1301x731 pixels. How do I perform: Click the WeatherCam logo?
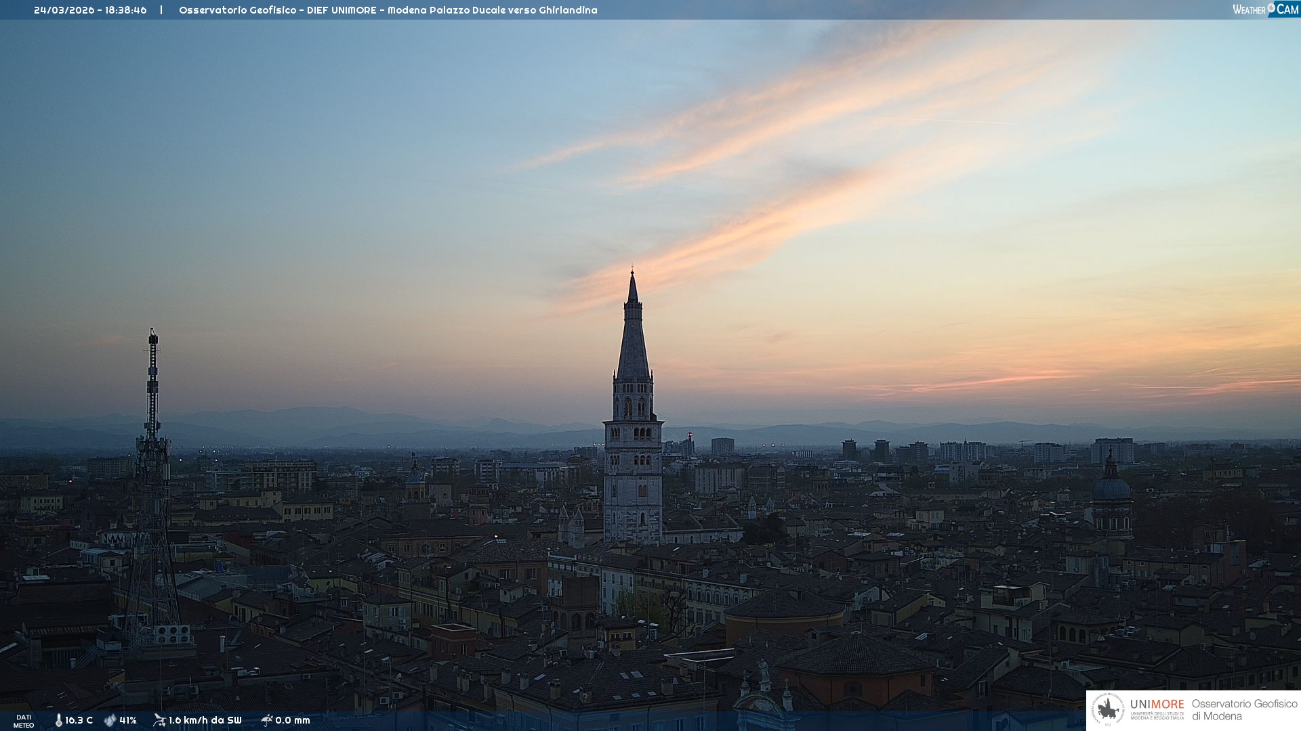coord(1265,9)
